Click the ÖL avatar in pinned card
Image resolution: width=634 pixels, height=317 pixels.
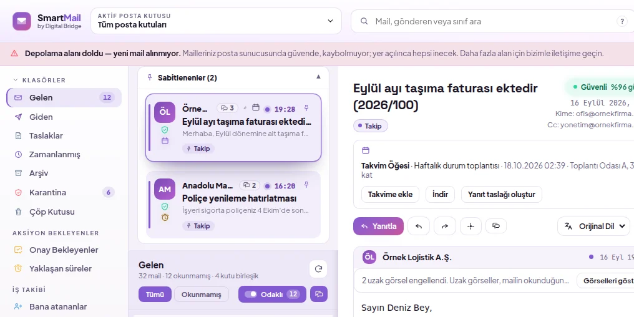(165, 112)
